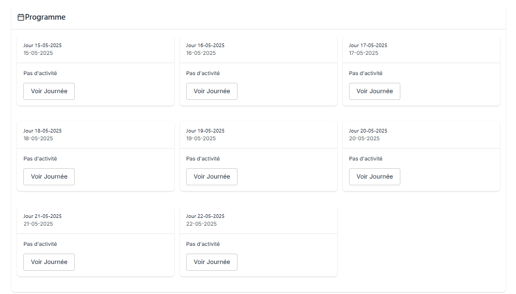Hit Voir Journée on the 22-05-2025 card

click(212, 262)
